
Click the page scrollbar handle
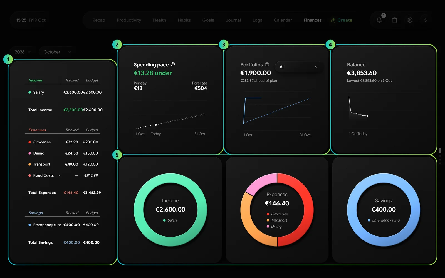point(440,150)
